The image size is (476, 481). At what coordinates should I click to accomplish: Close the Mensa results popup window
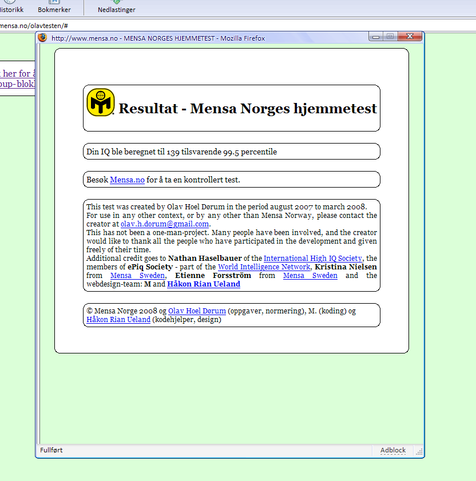tap(409, 37)
